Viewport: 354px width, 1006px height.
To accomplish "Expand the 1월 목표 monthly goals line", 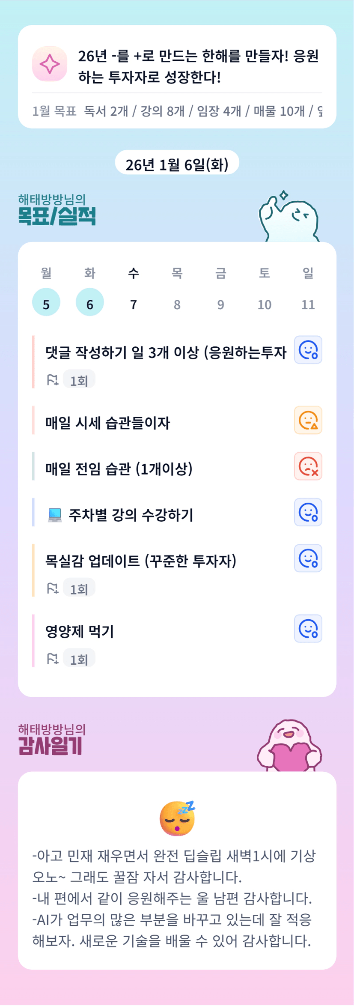I will 177,111.
